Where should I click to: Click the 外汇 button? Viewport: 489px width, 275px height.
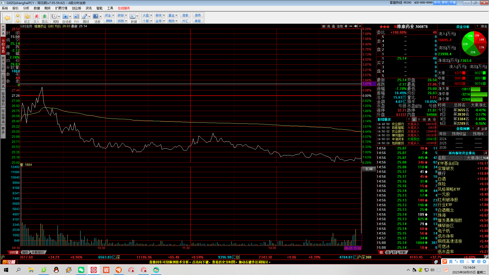pyautogui.click(x=185, y=21)
